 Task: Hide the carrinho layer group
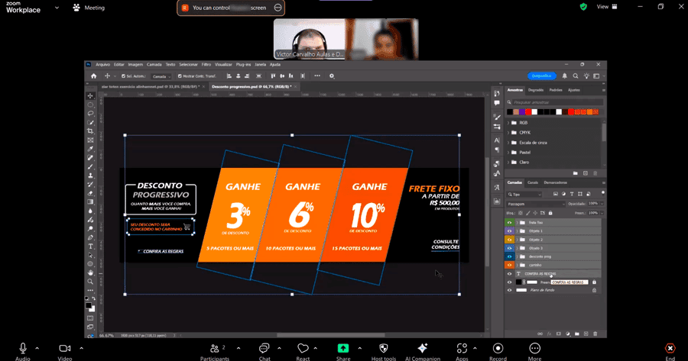point(509,265)
